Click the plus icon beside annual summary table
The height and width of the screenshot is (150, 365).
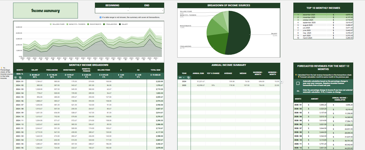(x=282, y=82)
